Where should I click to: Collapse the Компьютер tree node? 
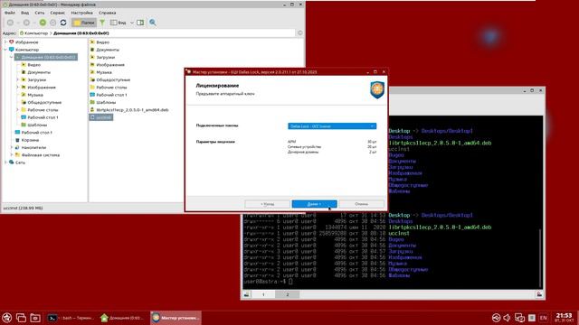point(5,50)
